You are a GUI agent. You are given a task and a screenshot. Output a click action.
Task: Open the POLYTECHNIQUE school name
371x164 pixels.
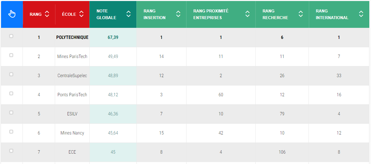(72, 38)
